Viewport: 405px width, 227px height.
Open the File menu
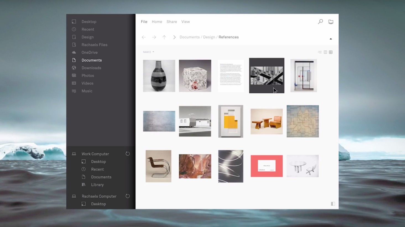144,22
